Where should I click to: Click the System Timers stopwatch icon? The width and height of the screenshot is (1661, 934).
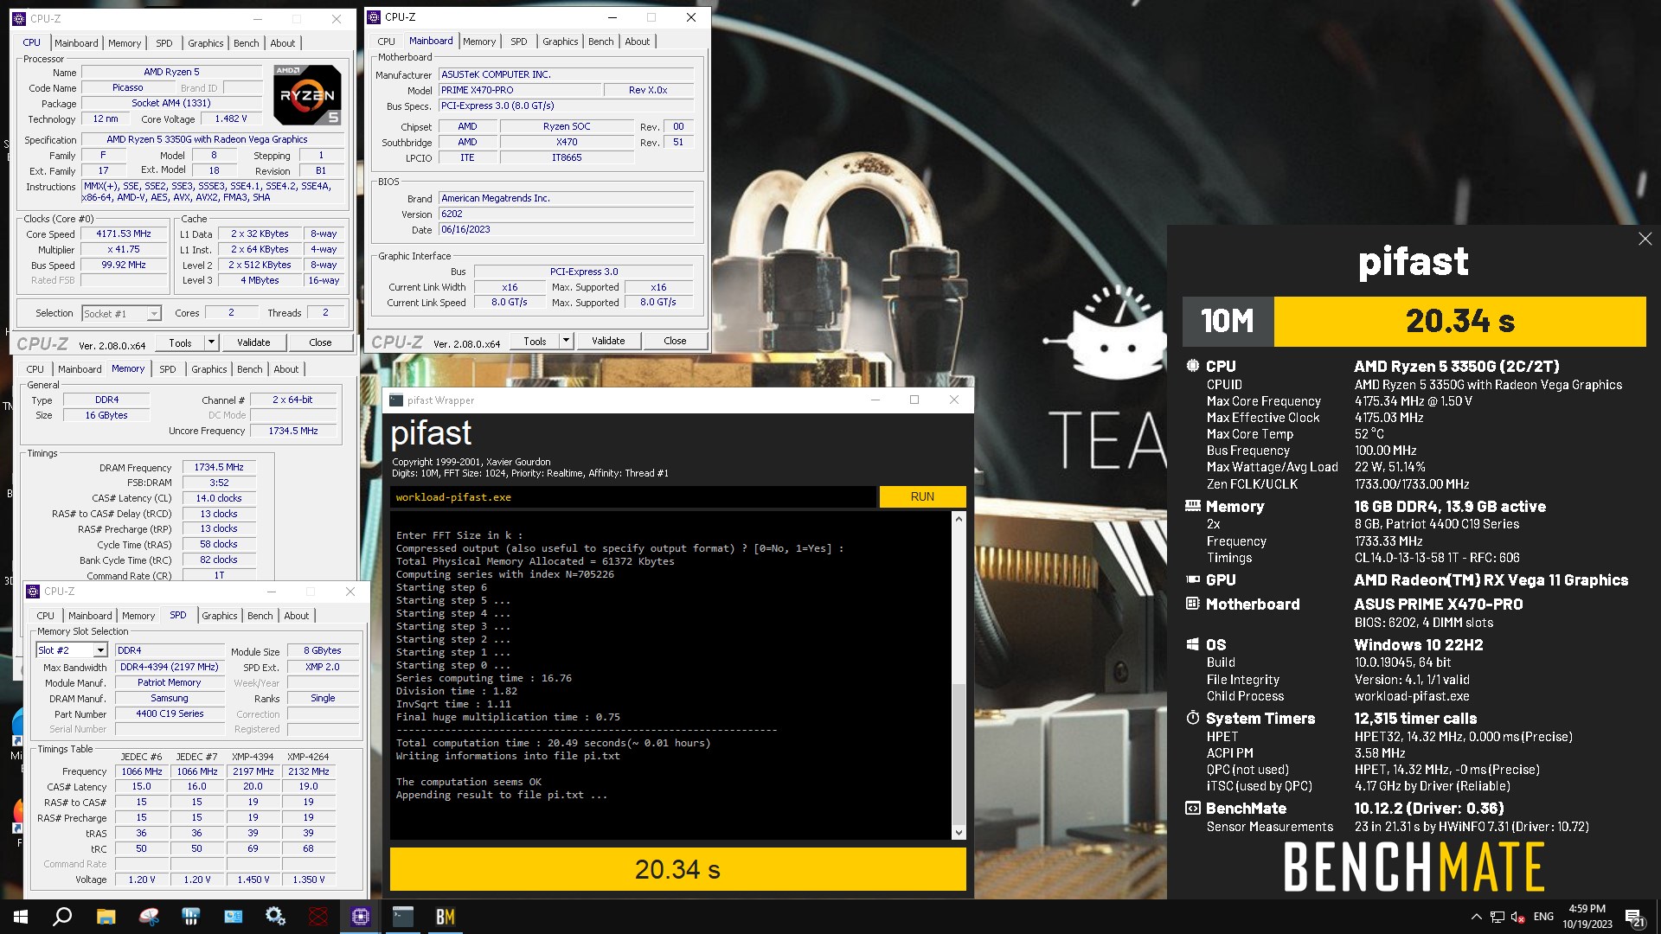[x=1193, y=718]
